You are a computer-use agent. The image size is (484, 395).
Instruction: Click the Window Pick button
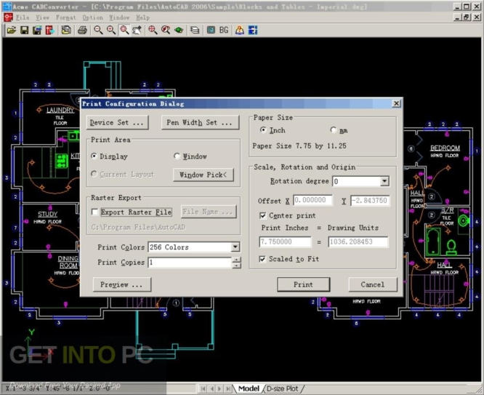coord(203,175)
